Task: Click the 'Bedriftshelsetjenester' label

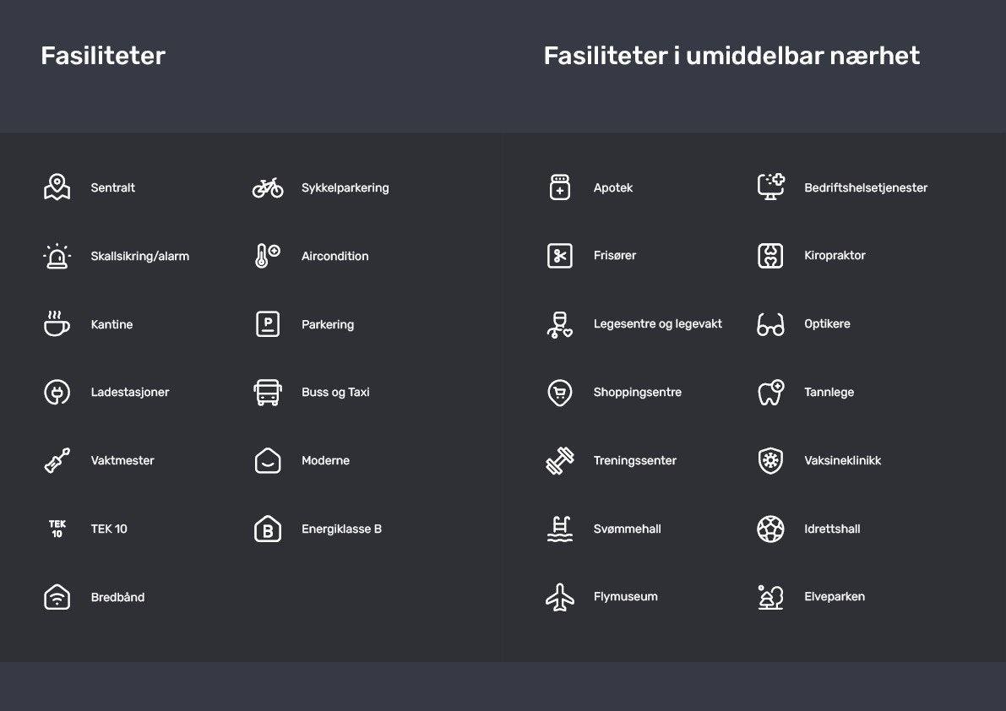Action: [x=866, y=187]
